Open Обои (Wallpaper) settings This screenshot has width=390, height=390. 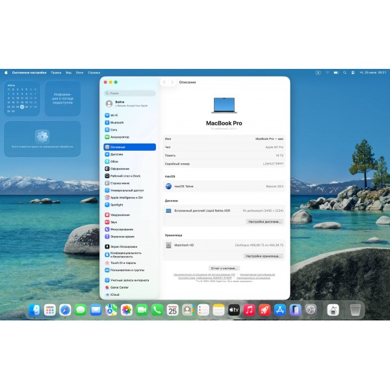[129, 161]
